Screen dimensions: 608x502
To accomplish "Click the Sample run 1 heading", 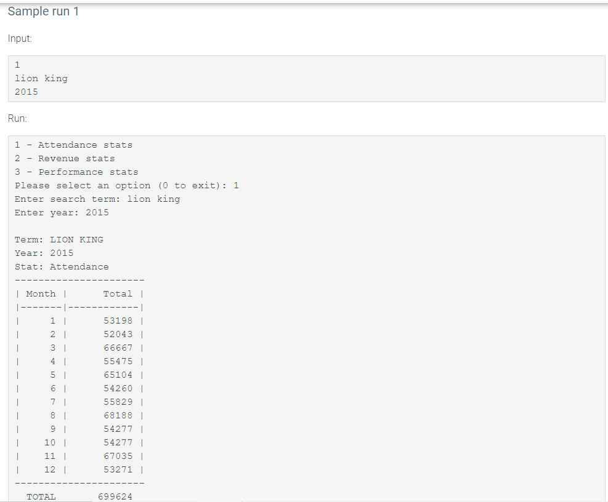I will click(x=43, y=11).
